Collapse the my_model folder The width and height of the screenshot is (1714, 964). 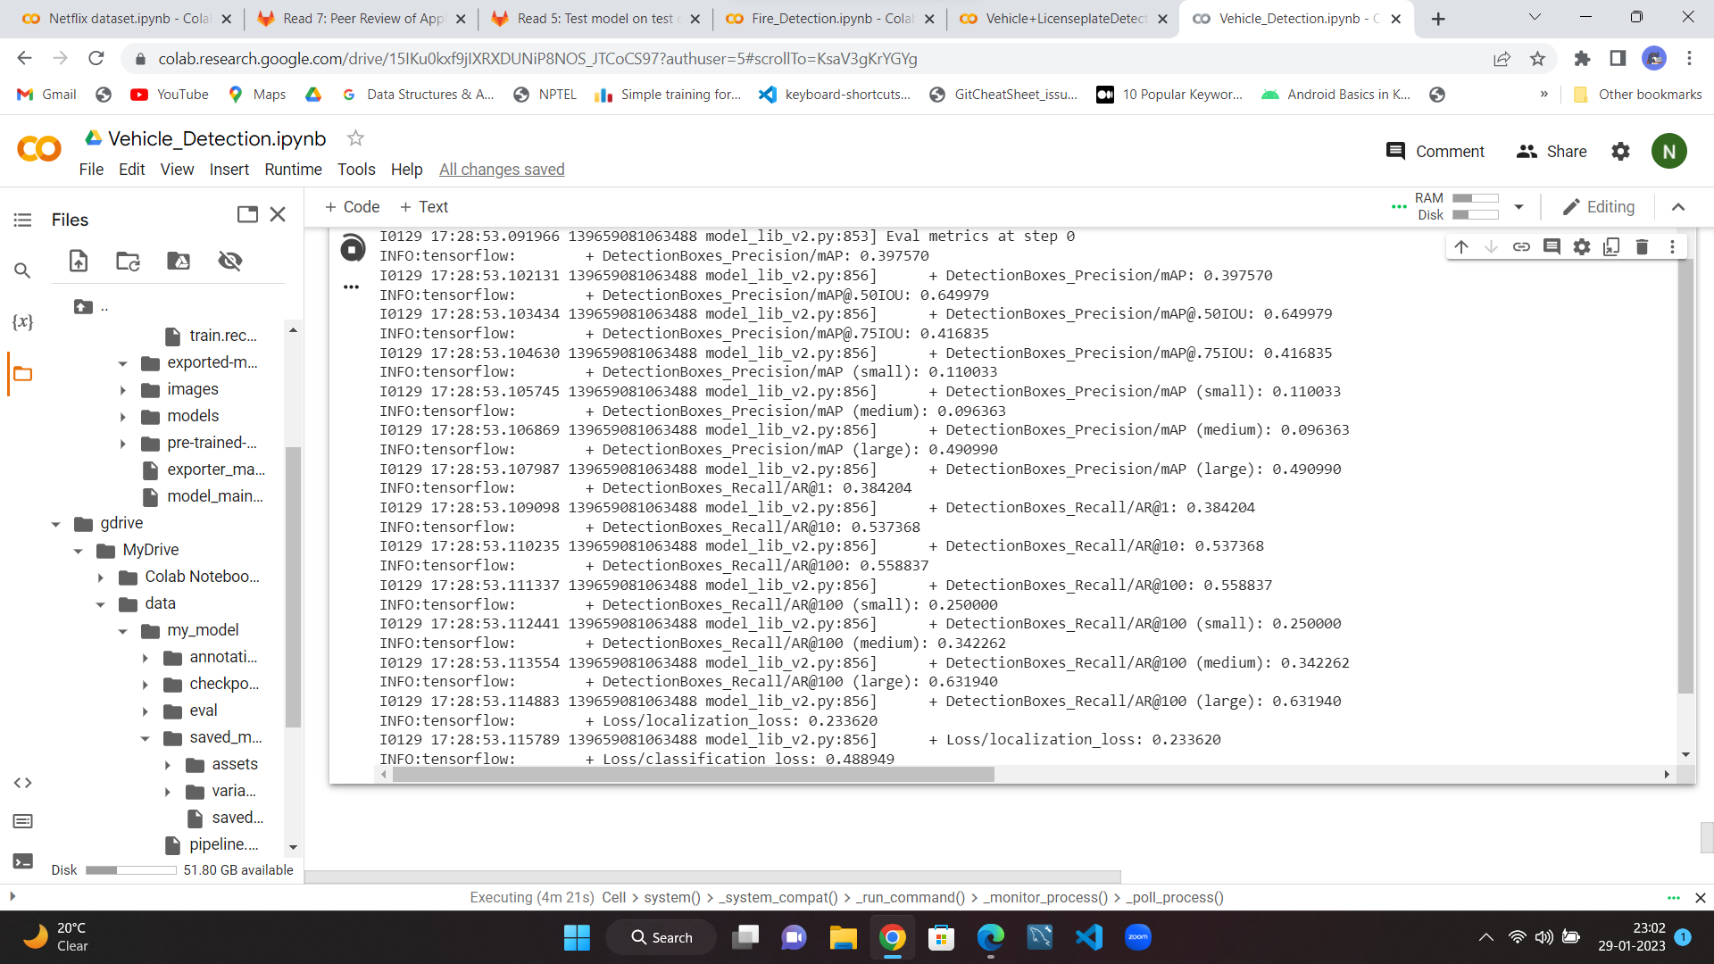pyautogui.click(x=123, y=630)
